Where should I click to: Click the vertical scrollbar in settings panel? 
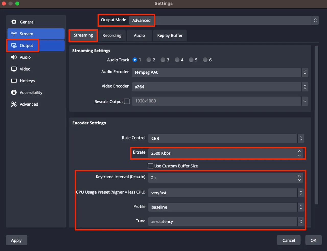316,125
